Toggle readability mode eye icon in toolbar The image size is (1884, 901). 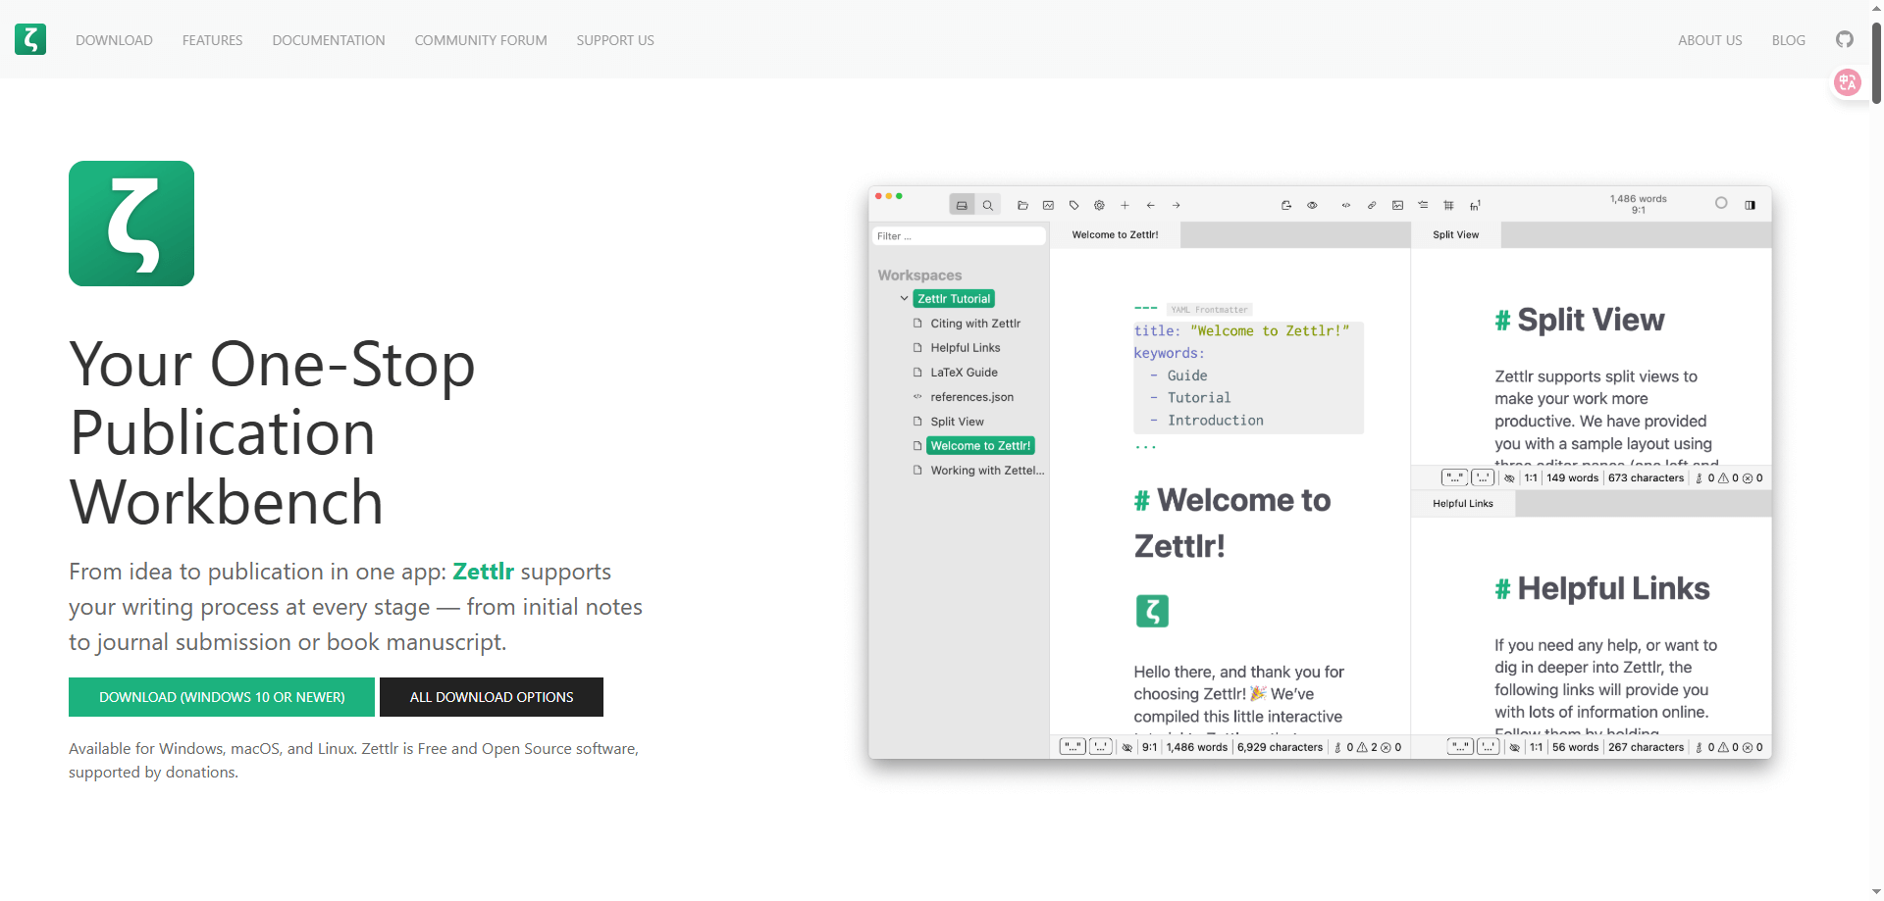point(1312,205)
